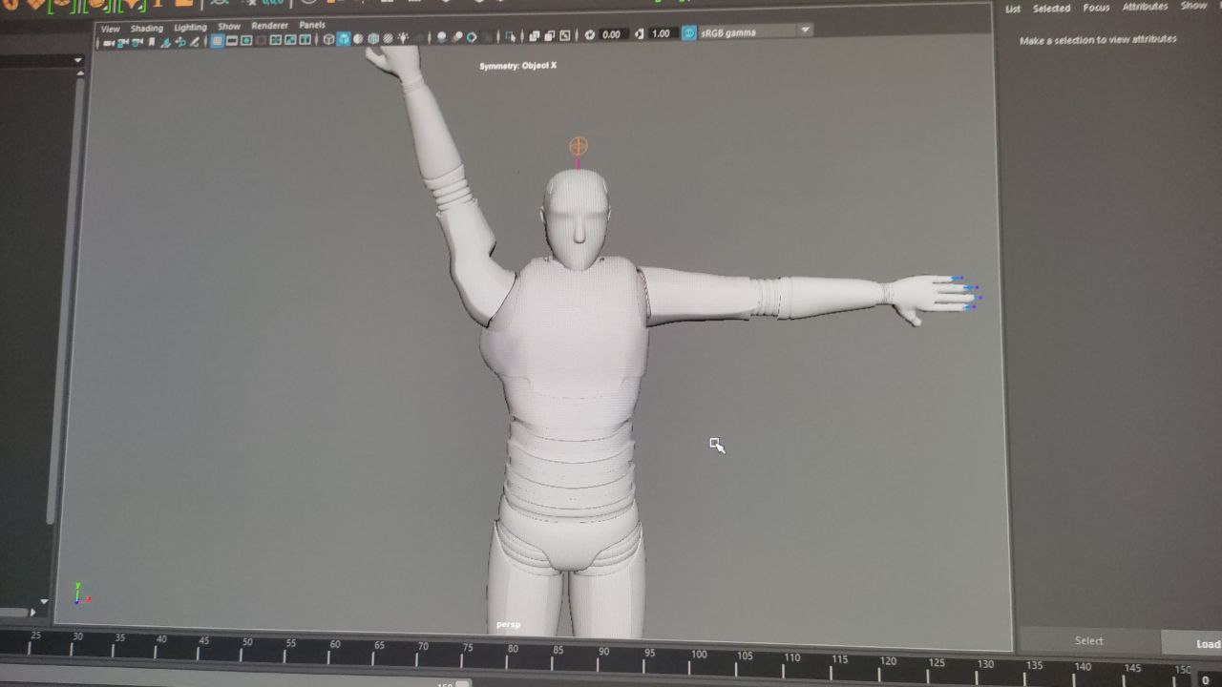Toggle the Field Chart display
This screenshot has height=687, width=1222.
pyautogui.click(x=275, y=40)
